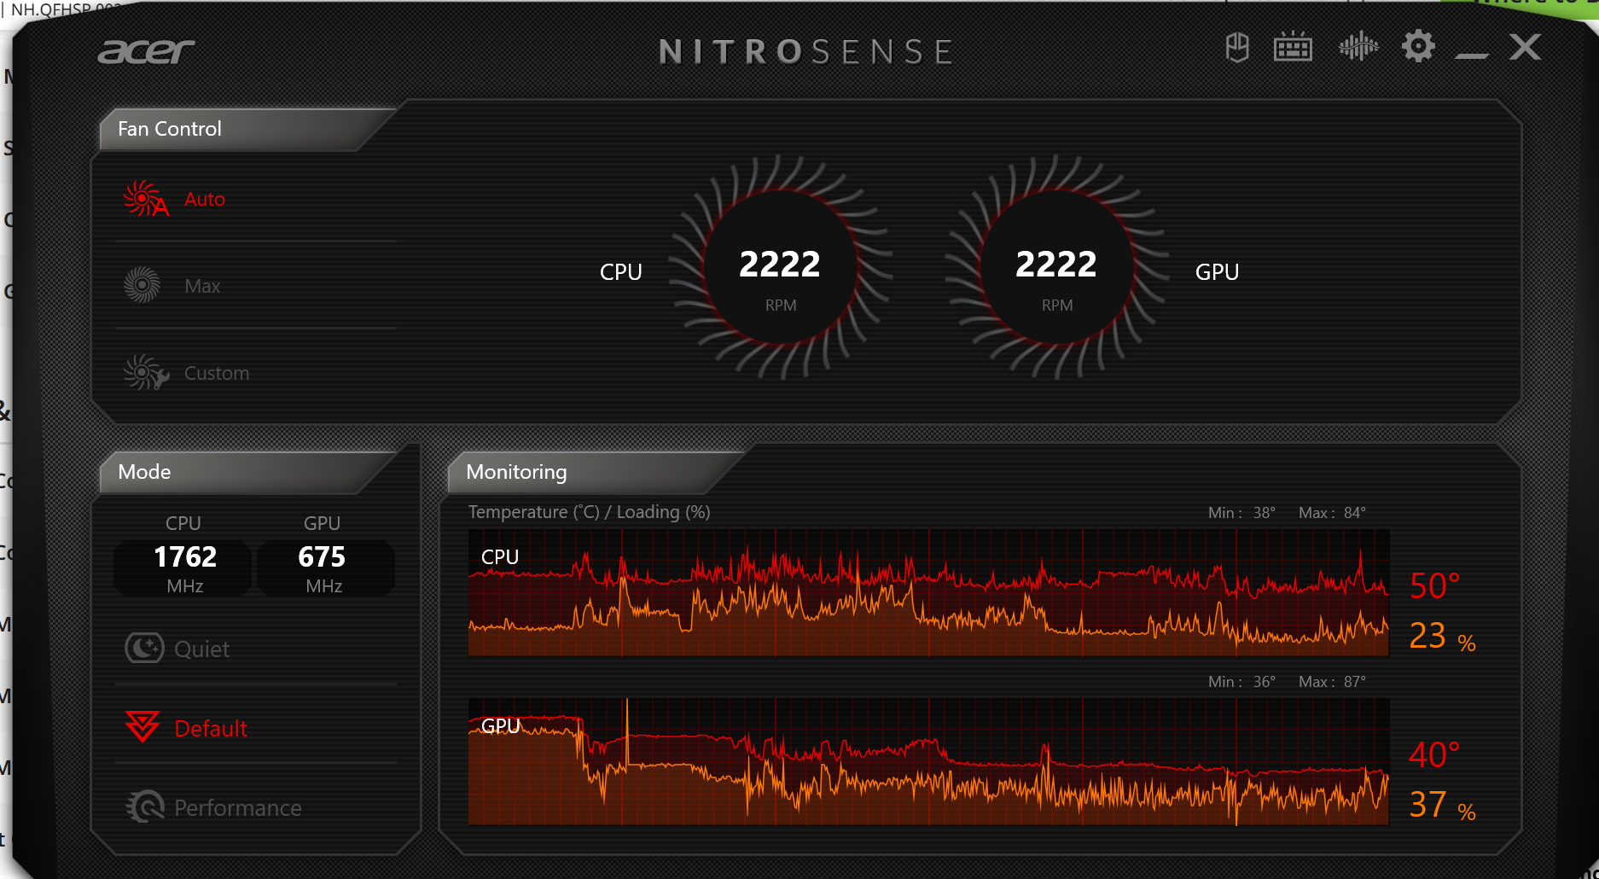1599x879 pixels.
Task: Click the Monitoring panel header
Action: tap(595, 472)
